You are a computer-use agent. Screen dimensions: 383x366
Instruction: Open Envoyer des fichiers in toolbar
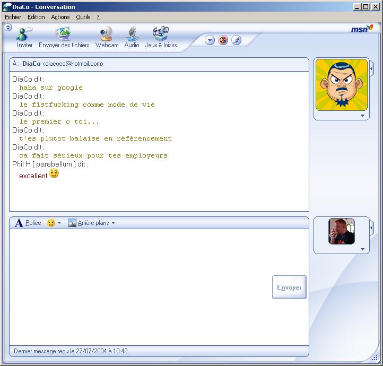(x=64, y=37)
